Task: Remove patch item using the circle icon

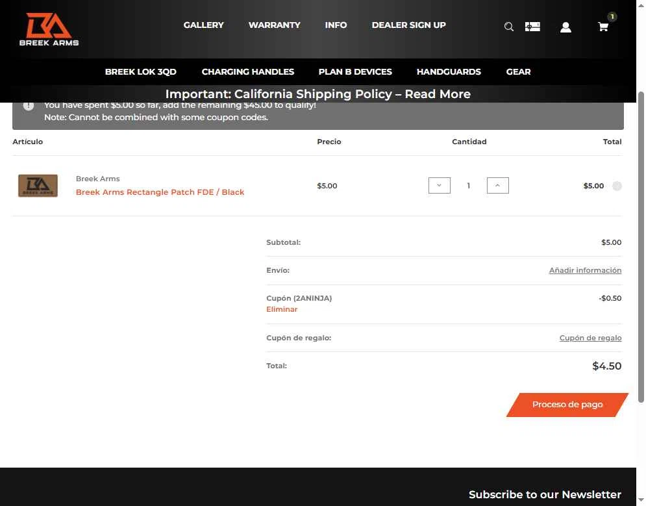Action: coord(617,186)
